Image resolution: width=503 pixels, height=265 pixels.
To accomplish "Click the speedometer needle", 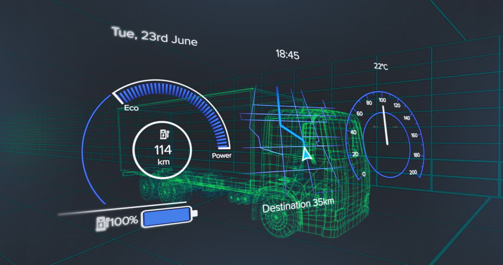I will coord(385,126).
